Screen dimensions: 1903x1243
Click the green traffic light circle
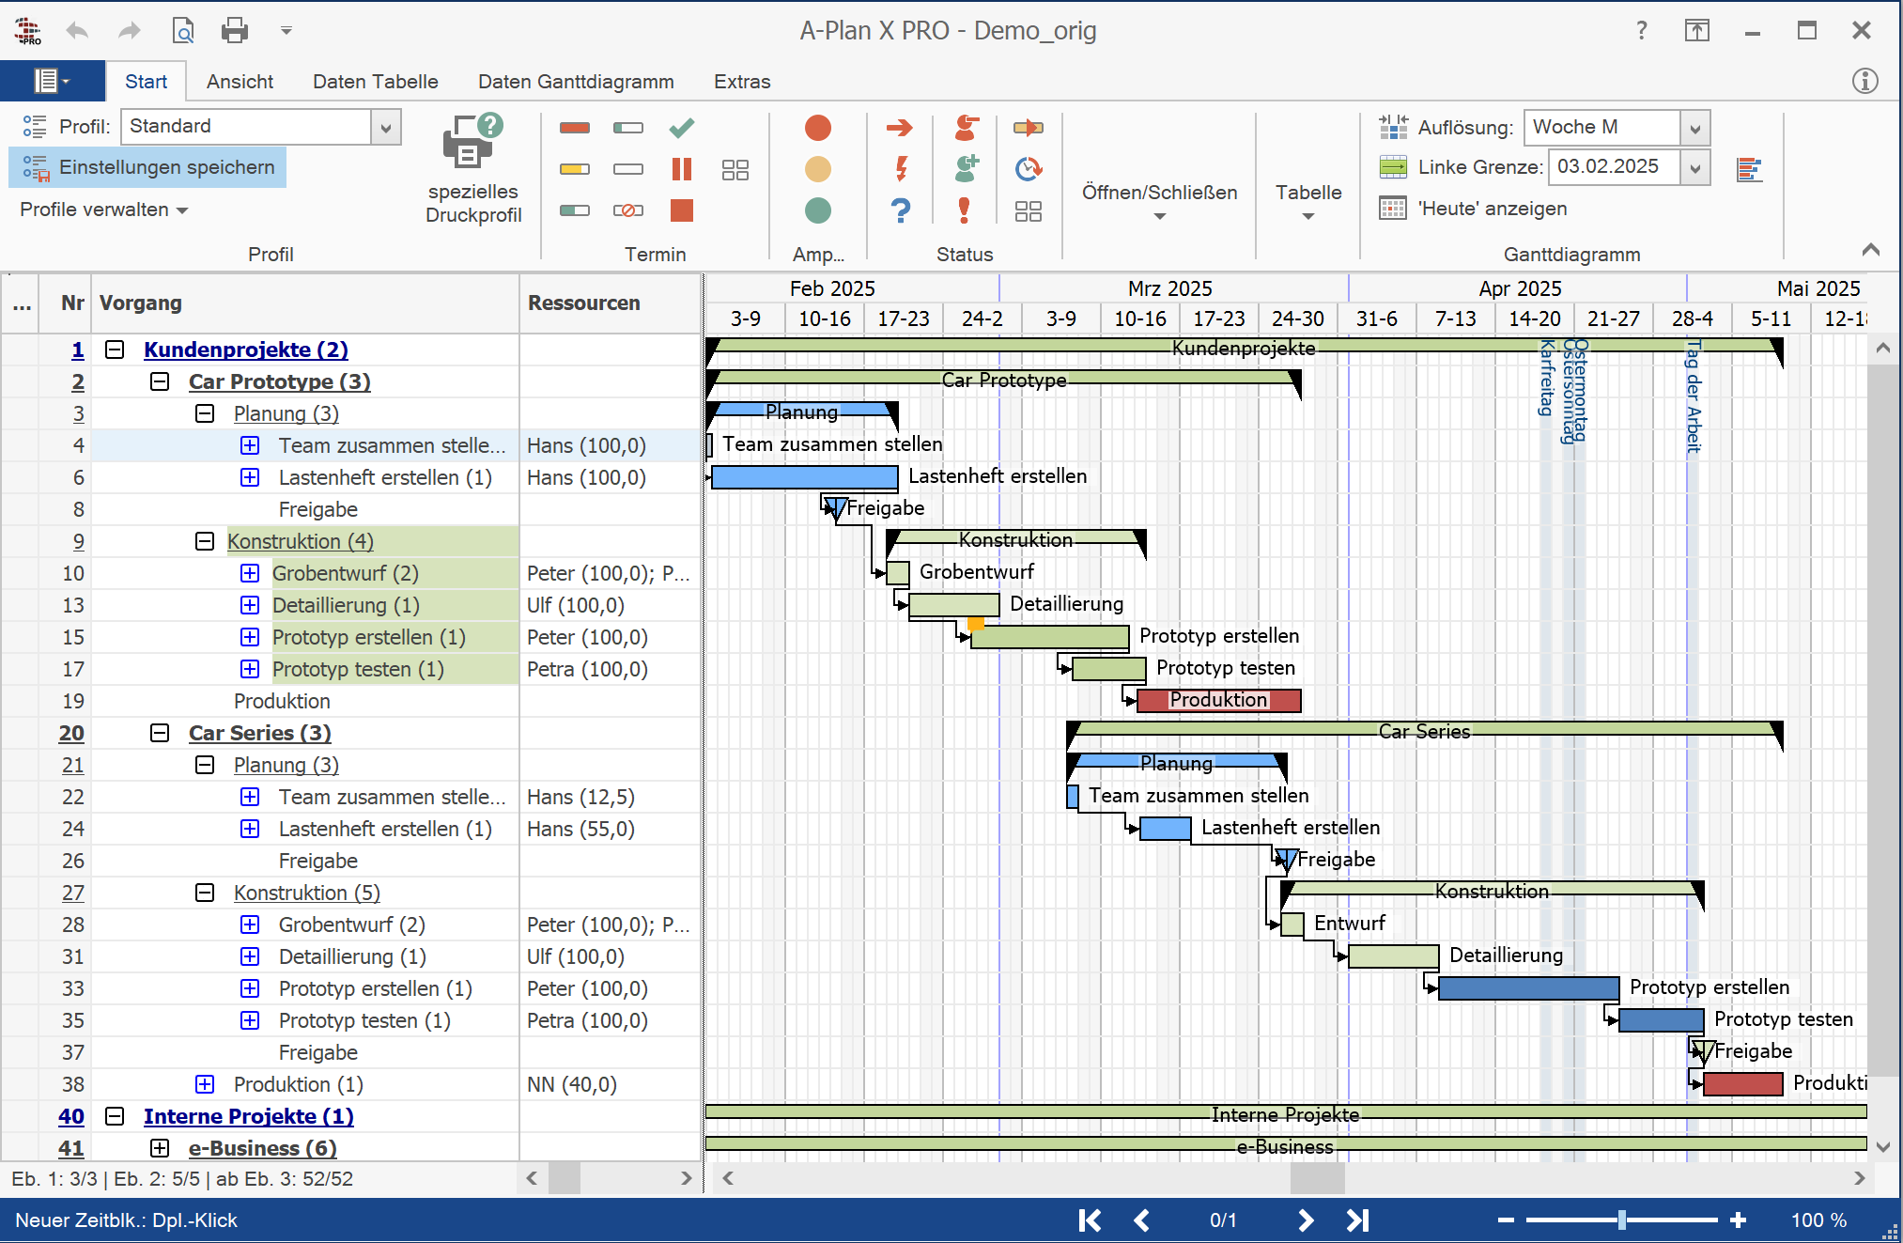click(818, 210)
